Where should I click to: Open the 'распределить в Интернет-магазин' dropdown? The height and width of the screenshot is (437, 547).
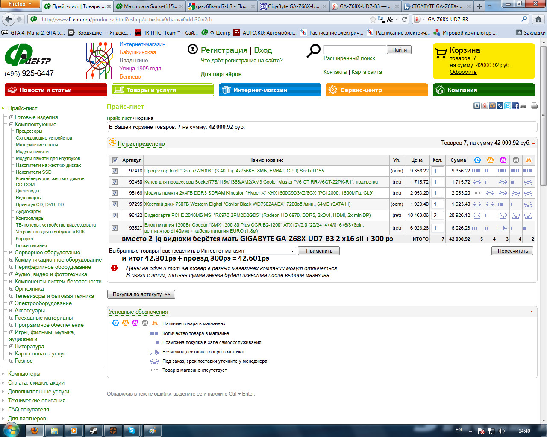228,251
